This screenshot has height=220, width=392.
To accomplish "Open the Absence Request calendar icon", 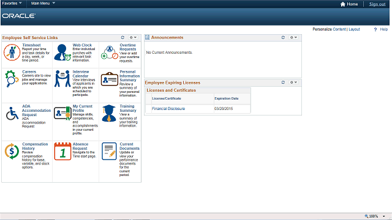I will [62, 151].
